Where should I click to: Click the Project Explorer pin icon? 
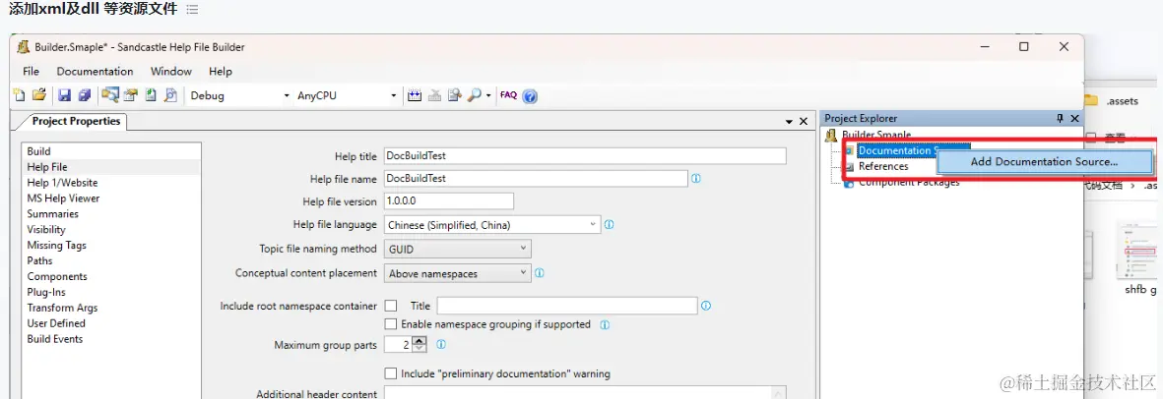(x=1060, y=118)
